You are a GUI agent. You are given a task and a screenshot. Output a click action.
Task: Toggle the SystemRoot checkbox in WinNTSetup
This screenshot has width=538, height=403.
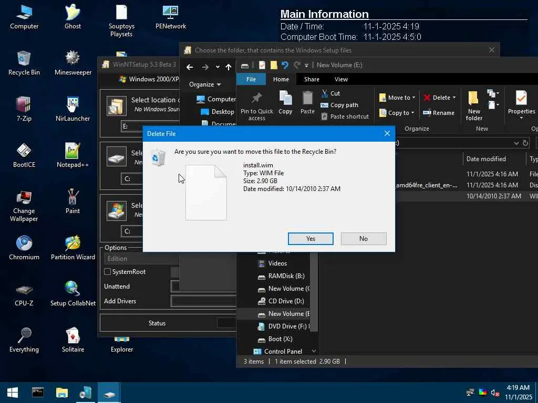click(107, 272)
